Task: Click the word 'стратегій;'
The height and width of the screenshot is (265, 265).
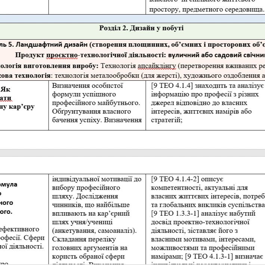Action: point(167,120)
